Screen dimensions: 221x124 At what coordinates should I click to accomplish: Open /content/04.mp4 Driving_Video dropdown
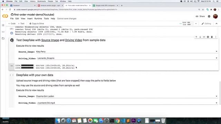tap(127, 103)
